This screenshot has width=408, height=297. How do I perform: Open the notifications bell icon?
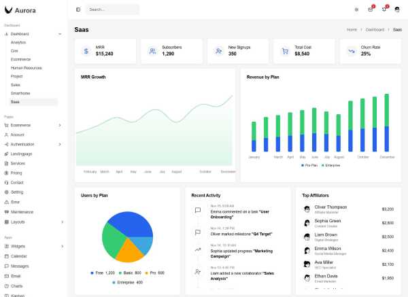[x=384, y=10]
